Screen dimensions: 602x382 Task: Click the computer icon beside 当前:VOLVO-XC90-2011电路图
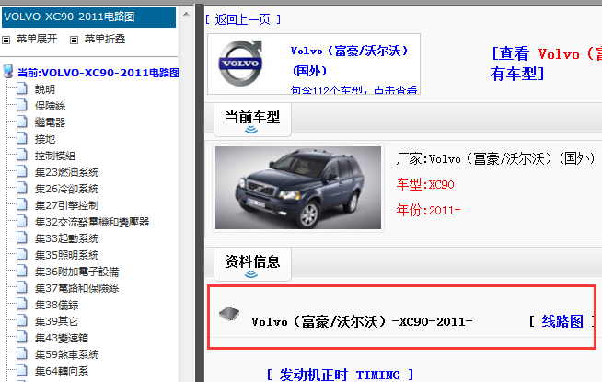(8, 72)
